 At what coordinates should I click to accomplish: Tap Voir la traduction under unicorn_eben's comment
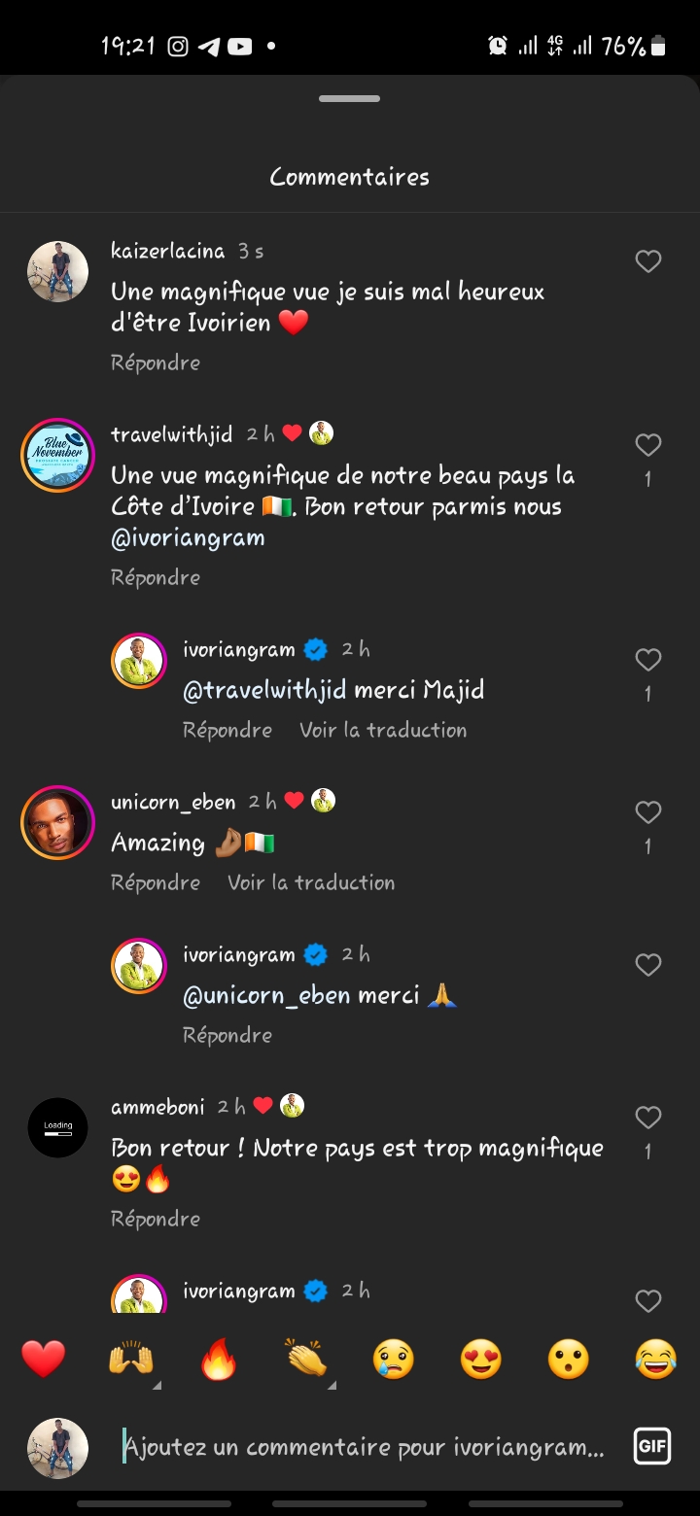point(311,882)
